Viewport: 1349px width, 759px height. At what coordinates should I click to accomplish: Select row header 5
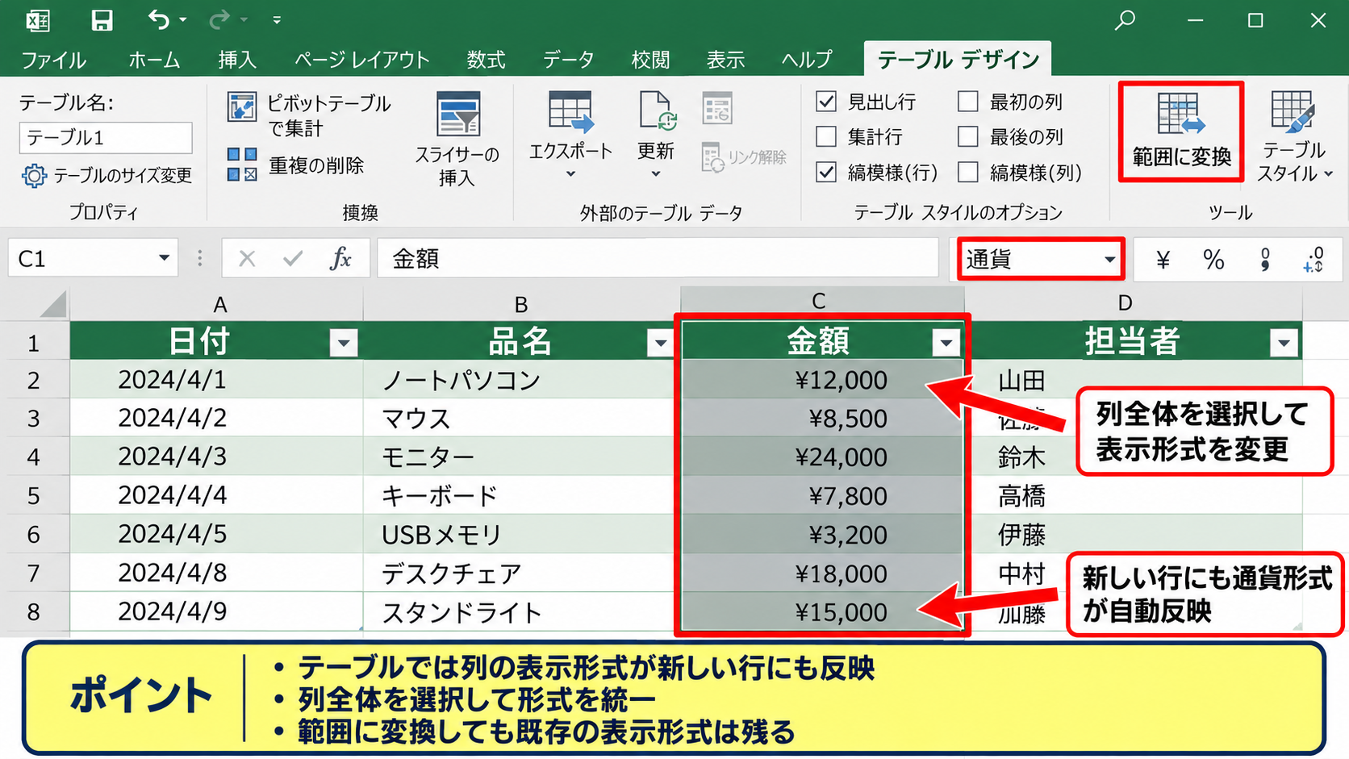pos(34,495)
